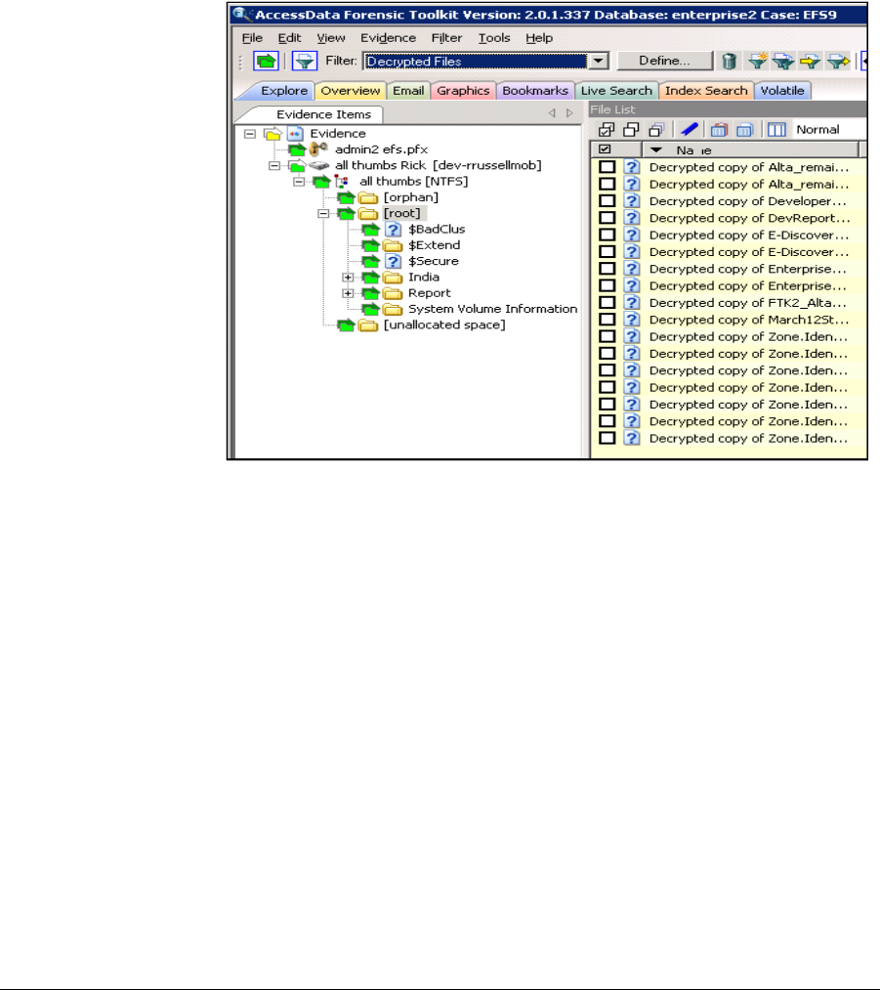Click the folder icon of [unallocated space]
Image resolution: width=880 pixels, height=990 pixels.
pos(368,325)
